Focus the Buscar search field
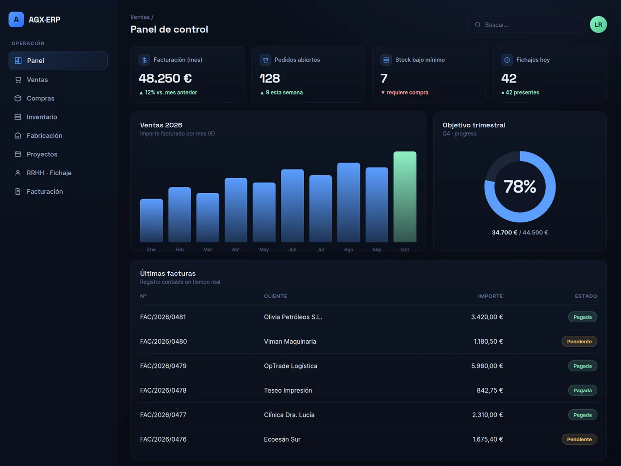 tap(526, 25)
